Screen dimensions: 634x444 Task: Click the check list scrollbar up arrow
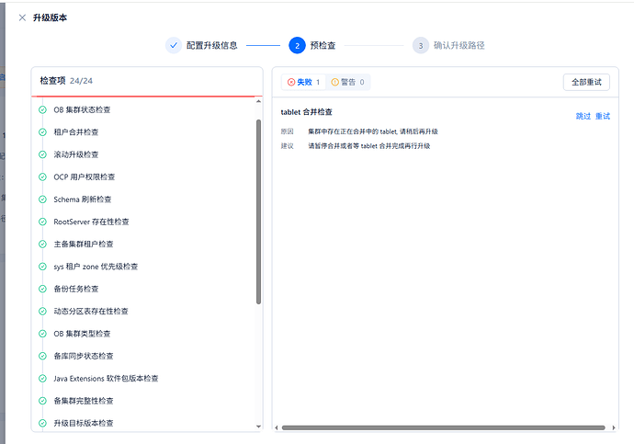(x=258, y=101)
